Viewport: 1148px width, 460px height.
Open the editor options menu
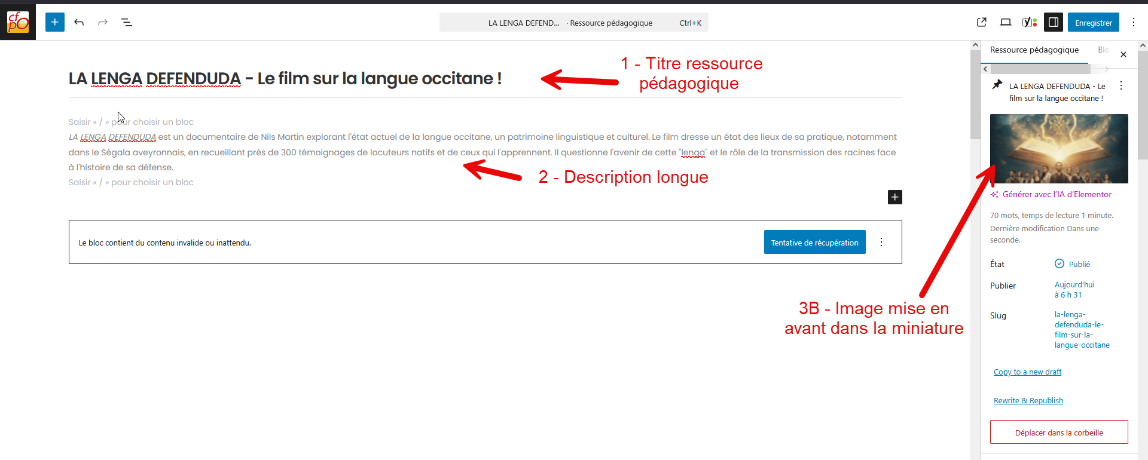tap(1134, 22)
